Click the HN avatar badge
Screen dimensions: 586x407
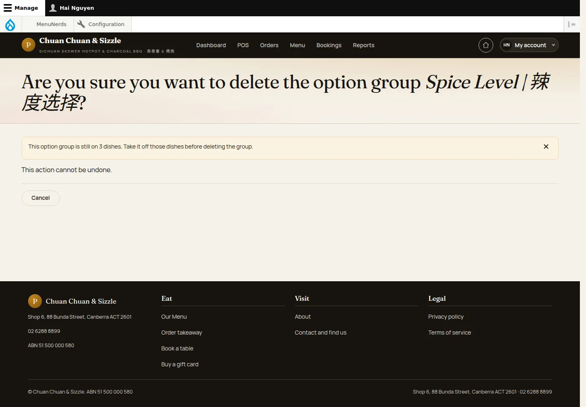[x=507, y=45]
